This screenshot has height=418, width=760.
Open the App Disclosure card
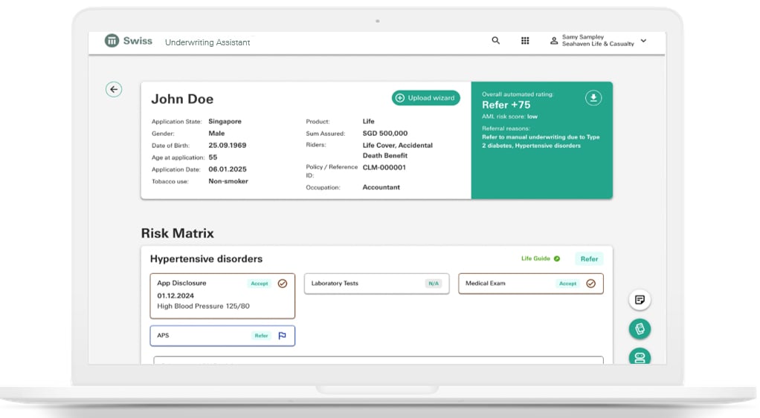coord(222,296)
